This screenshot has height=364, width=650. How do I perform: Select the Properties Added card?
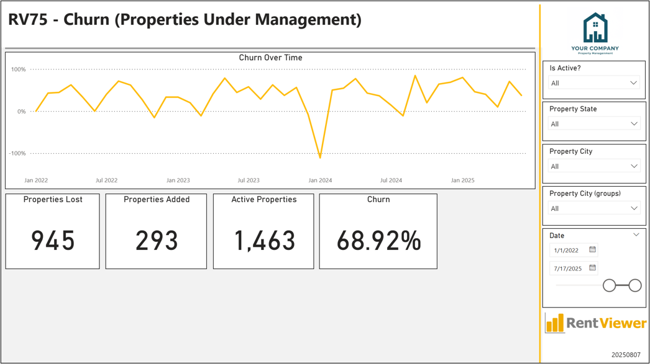[156, 231]
